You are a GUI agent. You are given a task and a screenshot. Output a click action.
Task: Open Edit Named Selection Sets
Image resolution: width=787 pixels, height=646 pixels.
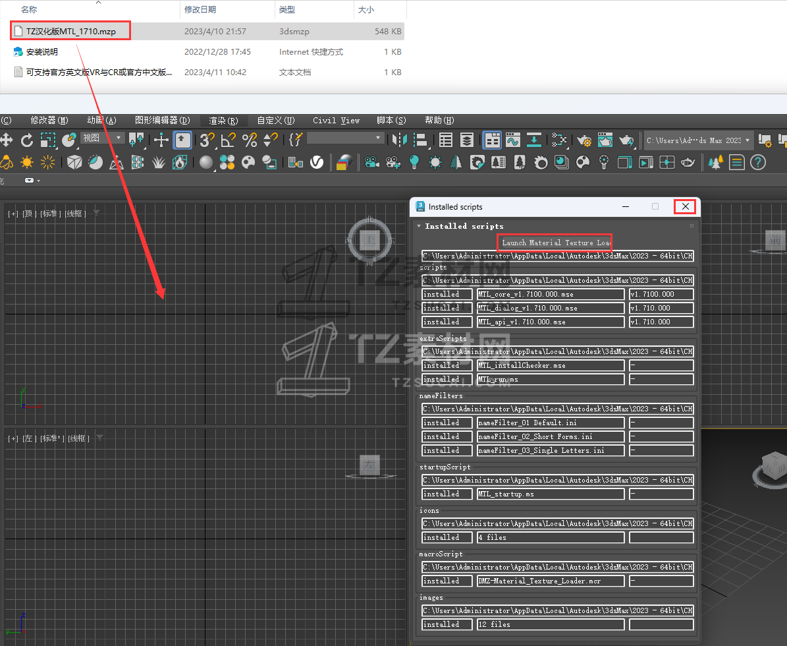pyautogui.click(x=296, y=140)
